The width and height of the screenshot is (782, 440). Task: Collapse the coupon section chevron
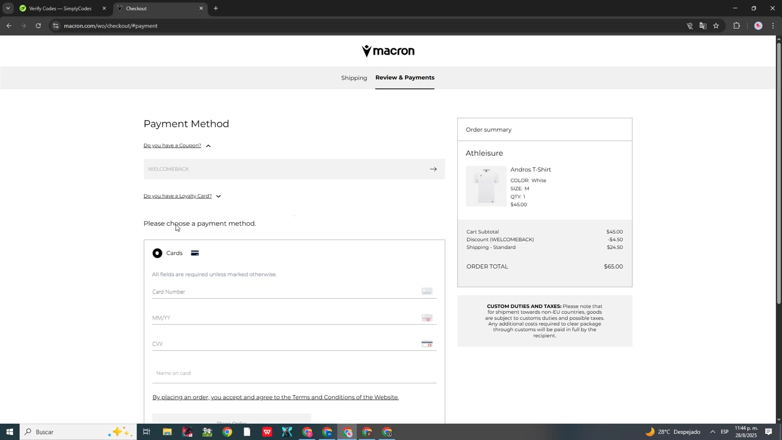click(x=209, y=146)
